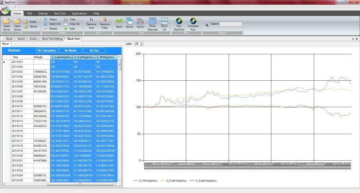Open the Back Test ribbon tab
360x193 pixels.
coord(60,13)
